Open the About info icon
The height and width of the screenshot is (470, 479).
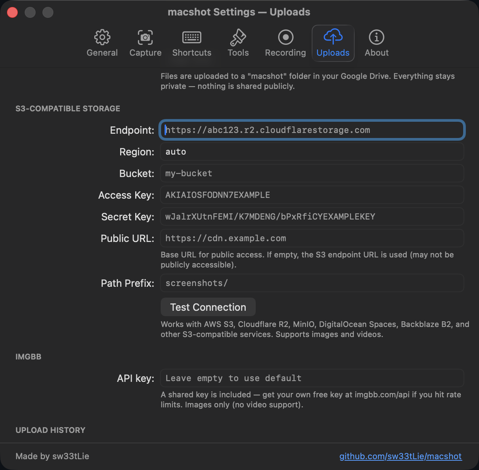(x=377, y=37)
